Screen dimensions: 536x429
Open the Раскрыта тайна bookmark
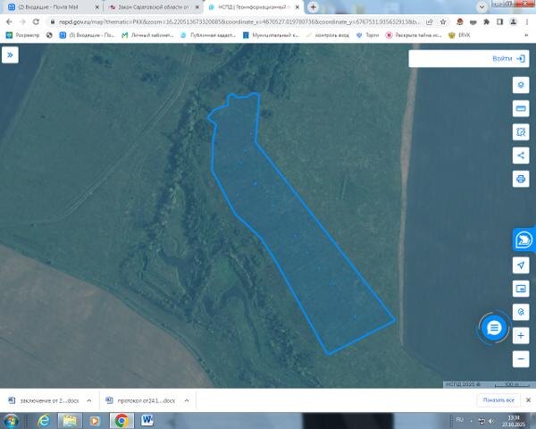pos(414,35)
